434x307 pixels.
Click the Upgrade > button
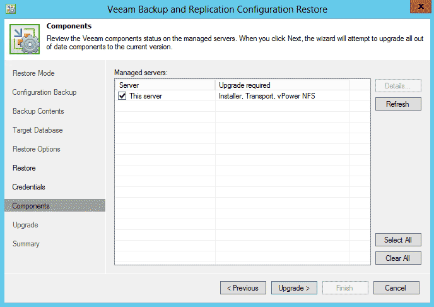pyautogui.click(x=294, y=288)
